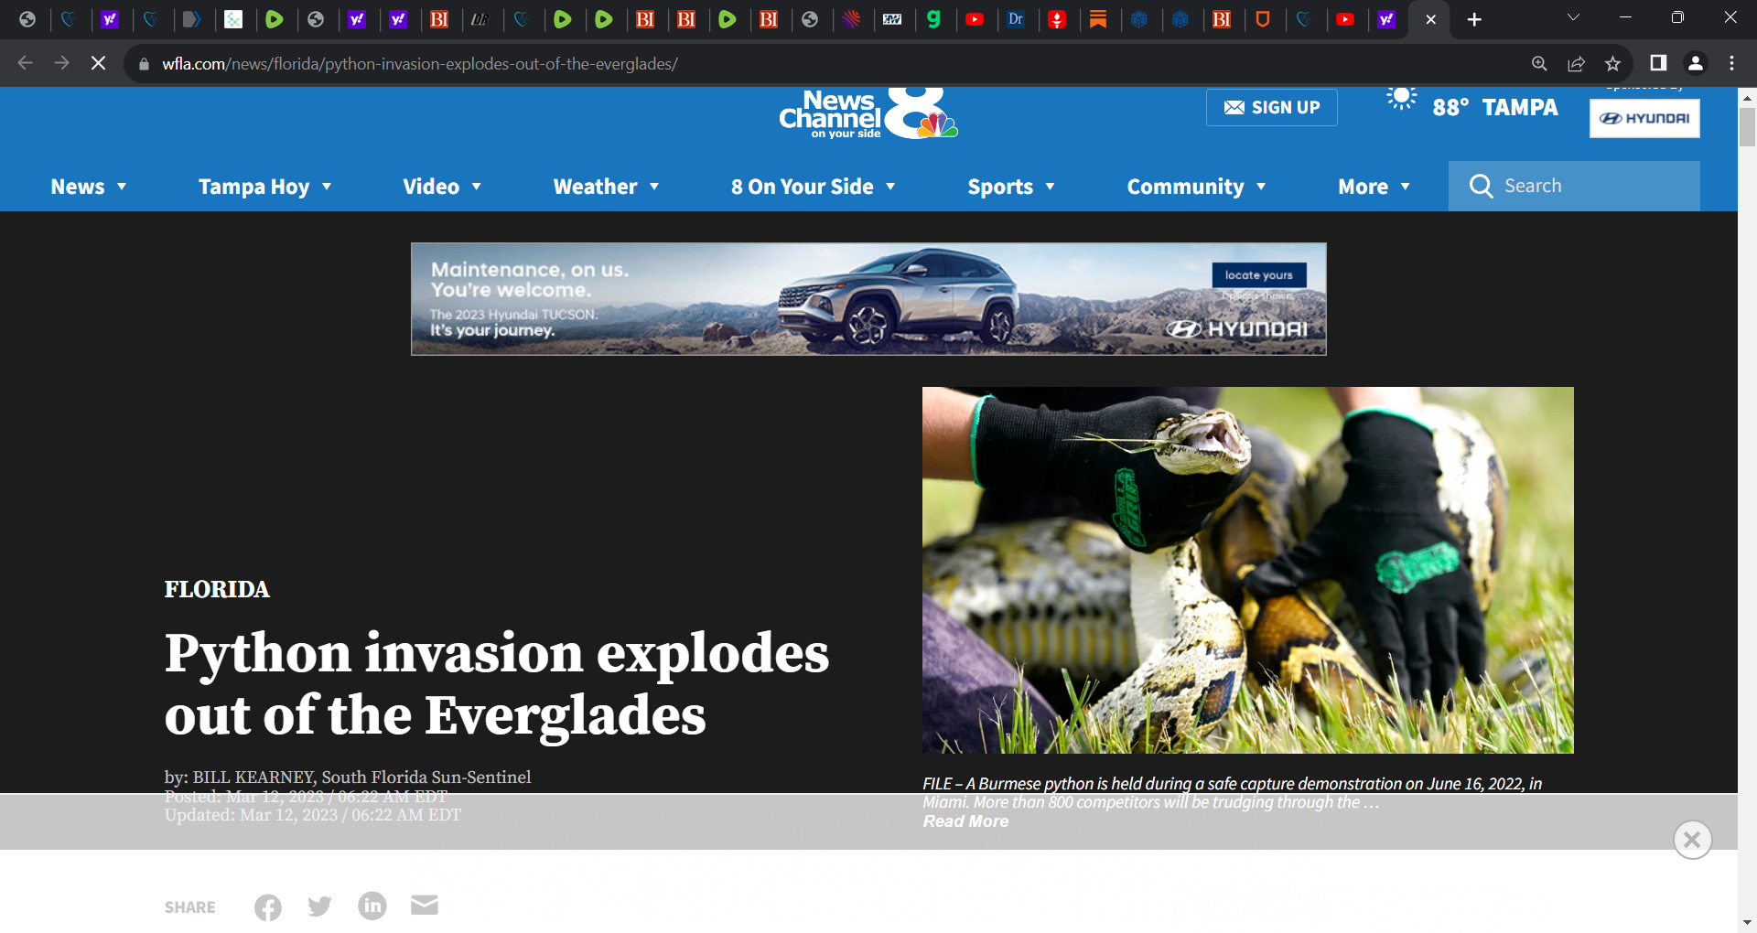Click the address bar URL
This screenshot has width=1757, height=933.
(420, 64)
